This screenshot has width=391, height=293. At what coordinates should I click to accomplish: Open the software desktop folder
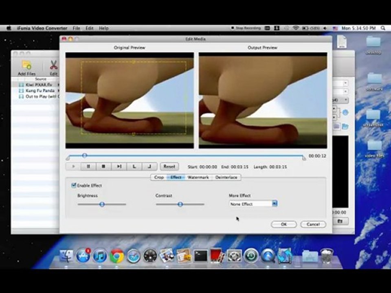tap(374, 82)
